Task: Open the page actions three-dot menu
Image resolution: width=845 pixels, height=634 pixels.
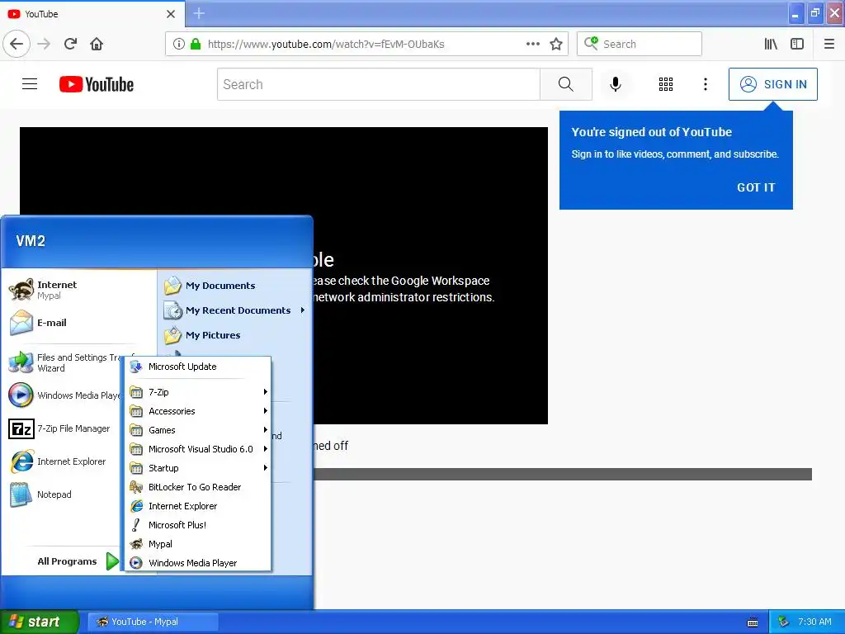Action: 532,44
